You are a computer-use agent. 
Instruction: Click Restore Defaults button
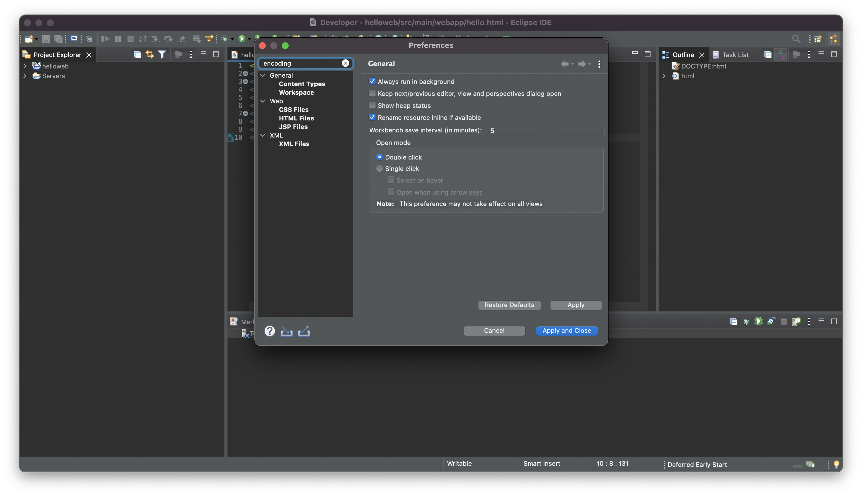click(509, 305)
